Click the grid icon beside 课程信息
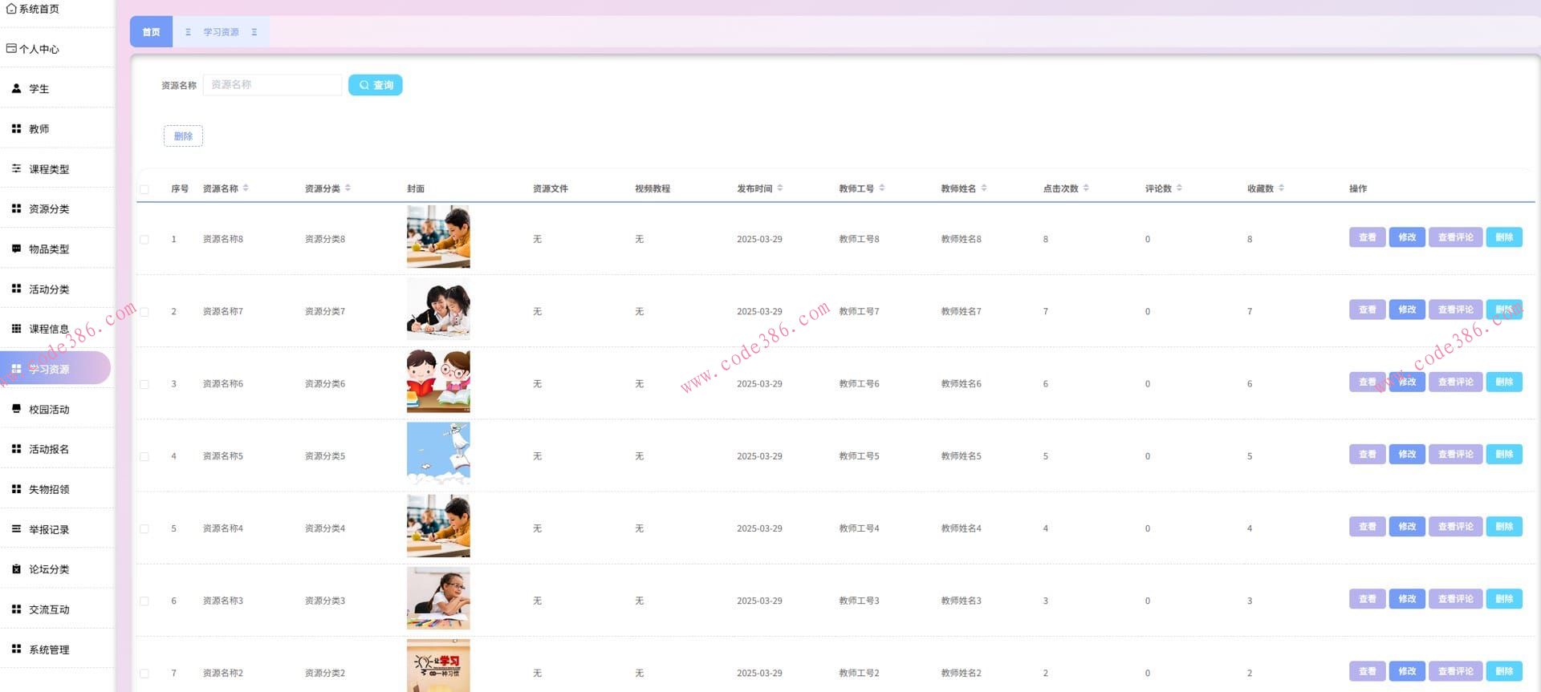The width and height of the screenshot is (1541, 692). coord(16,329)
